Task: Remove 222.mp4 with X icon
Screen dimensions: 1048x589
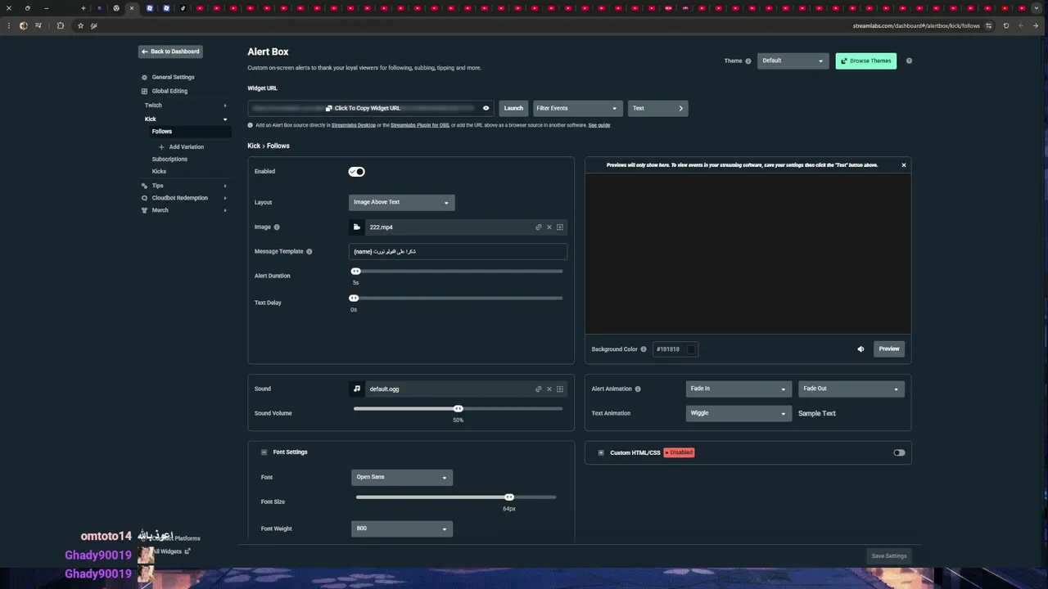Action: coord(549,227)
